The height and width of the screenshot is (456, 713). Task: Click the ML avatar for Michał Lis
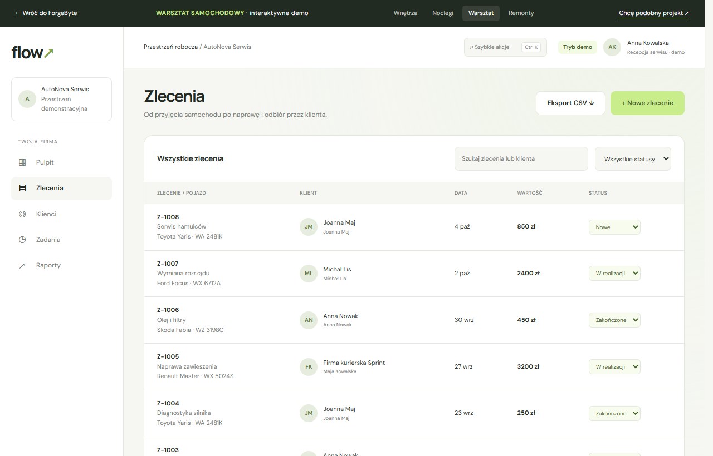point(308,274)
